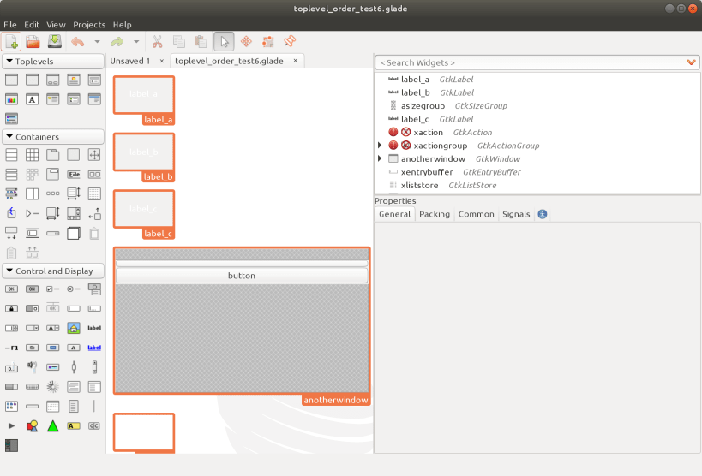Pick the About Dialog toplevel from the palette
702x476 pixels.
(x=74, y=80)
